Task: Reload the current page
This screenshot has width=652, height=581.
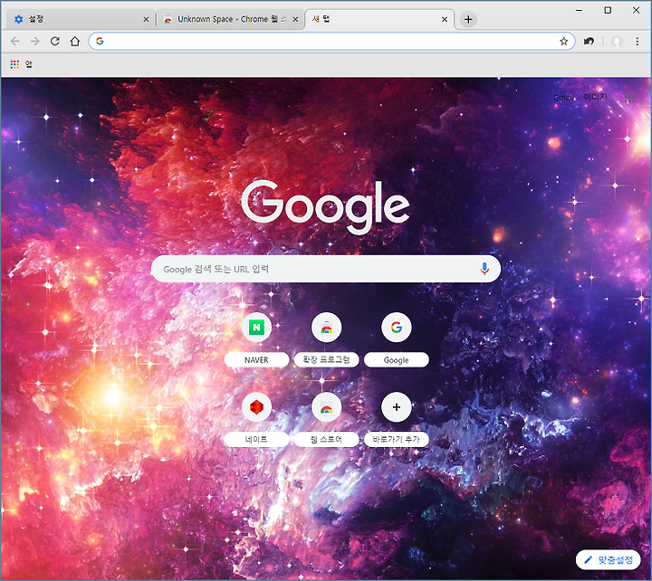Action: click(x=55, y=41)
